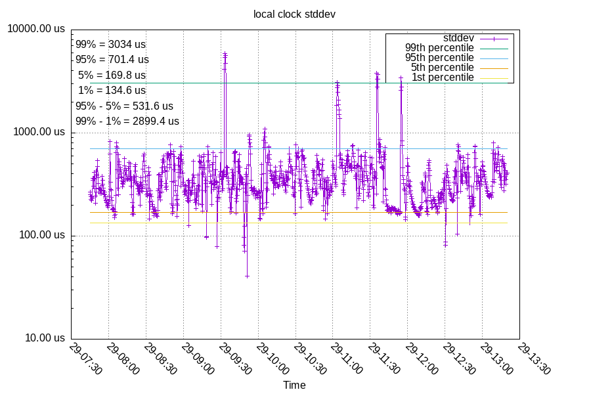Click the stddev legend entry label
The height and width of the screenshot is (394, 591).
[x=458, y=37]
